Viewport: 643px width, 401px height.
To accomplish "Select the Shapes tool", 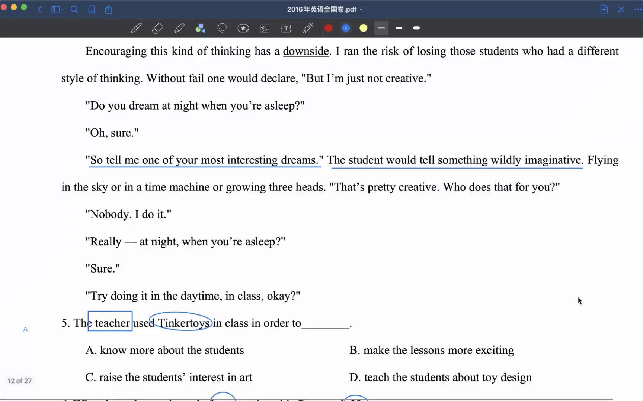I will click(201, 28).
